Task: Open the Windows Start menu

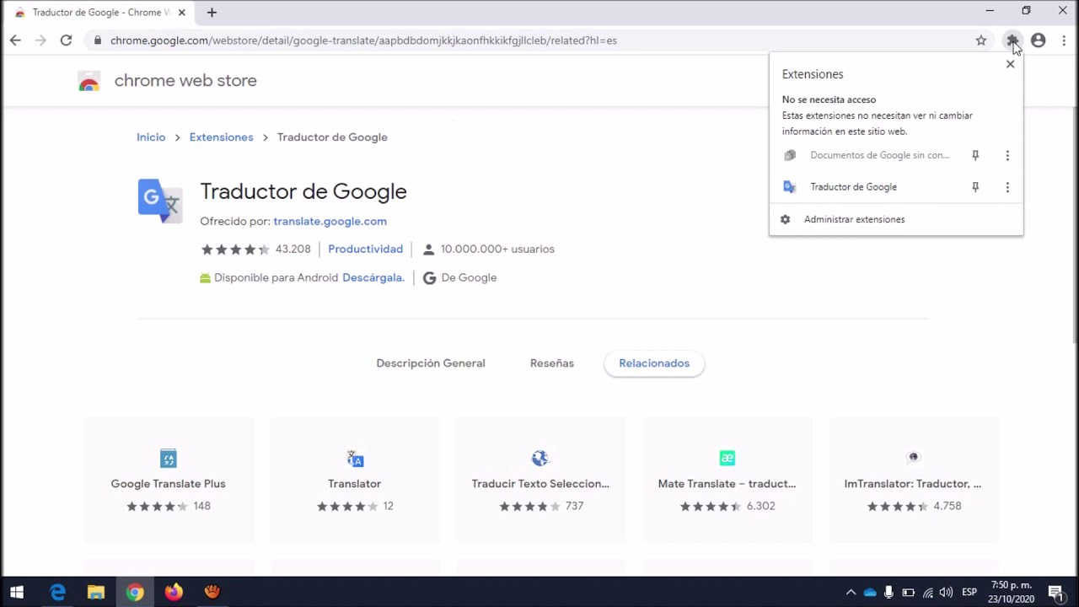Action: pyautogui.click(x=17, y=593)
